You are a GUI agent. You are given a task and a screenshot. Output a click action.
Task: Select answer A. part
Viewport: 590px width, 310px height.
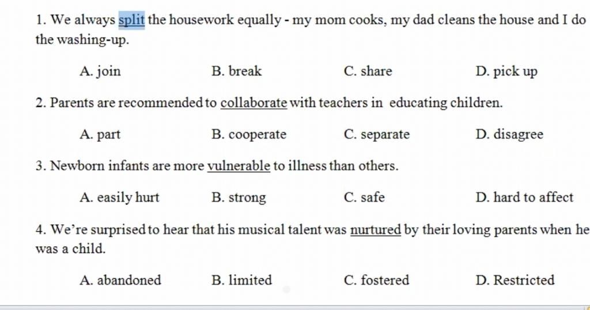[100, 134]
